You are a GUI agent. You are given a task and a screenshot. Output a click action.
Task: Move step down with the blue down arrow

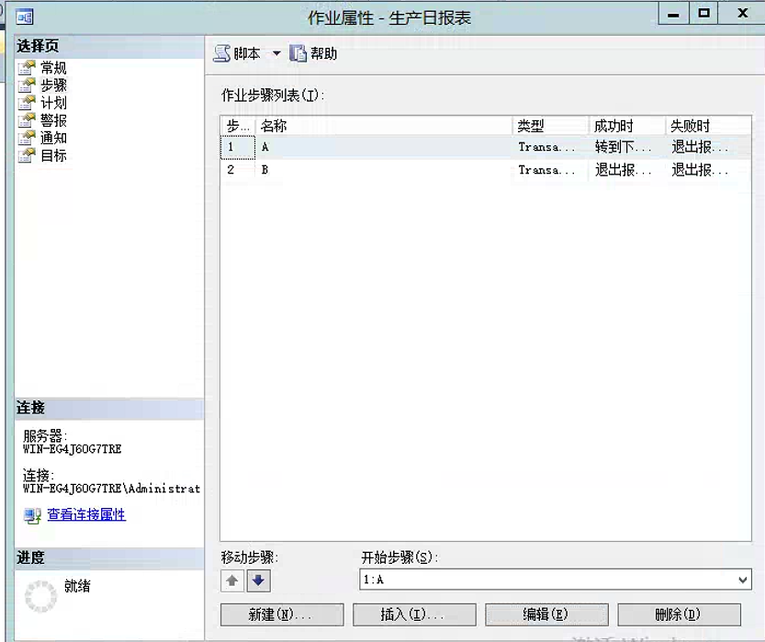coord(258,580)
